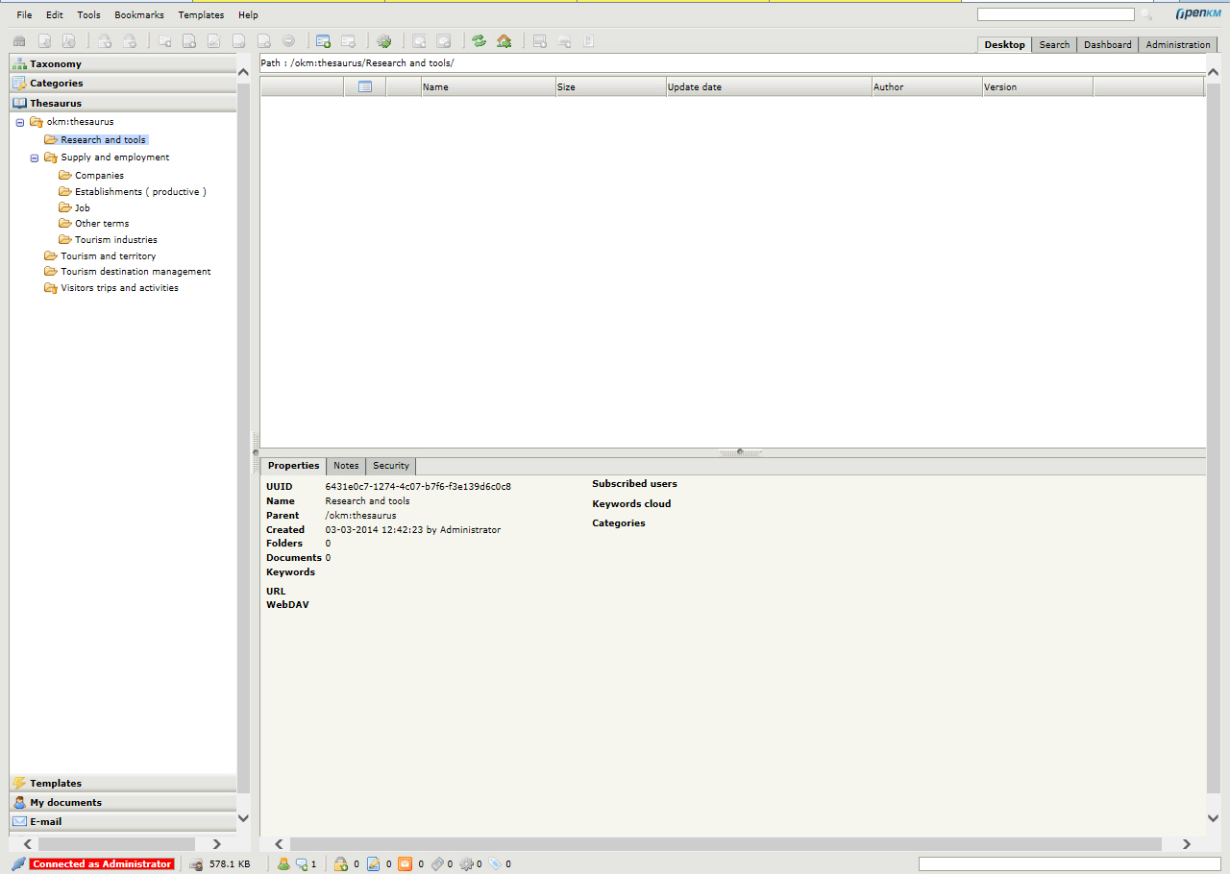Click the locked documents icon in status bar
Viewport: 1230px width, 874px height.
[x=340, y=864]
